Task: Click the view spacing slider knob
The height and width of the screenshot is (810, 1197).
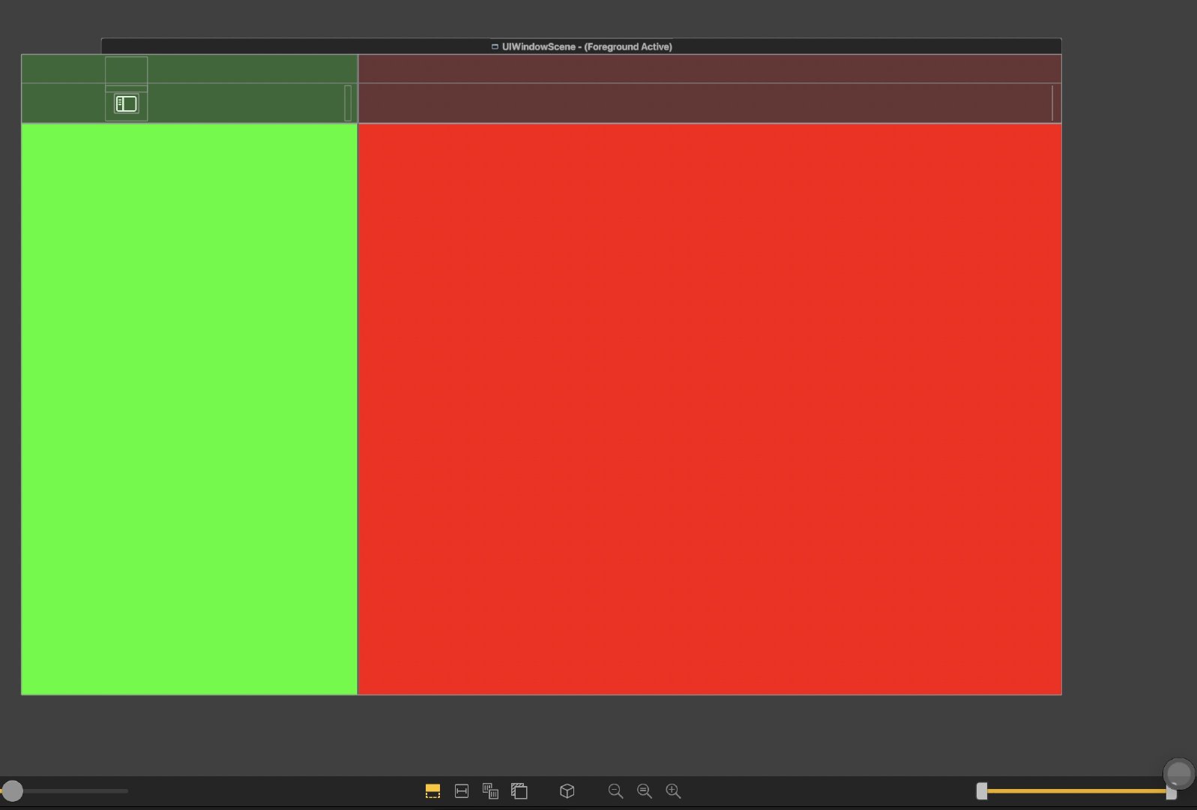Action: [12, 790]
